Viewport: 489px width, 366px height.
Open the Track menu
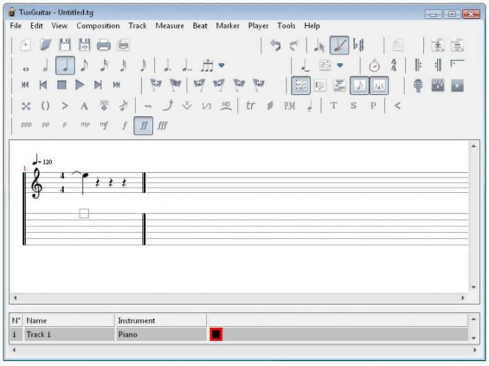pyautogui.click(x=138, y=26)
